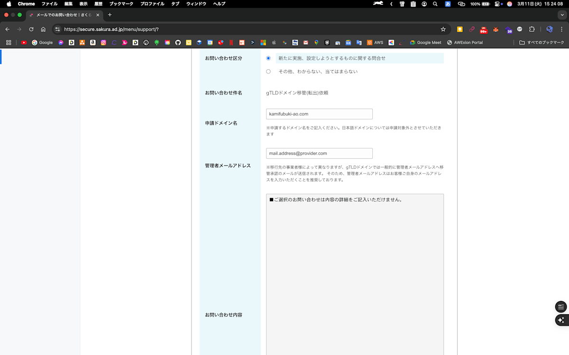
Task: Open the ファイル menu
Action: click(x=49, y=4)
